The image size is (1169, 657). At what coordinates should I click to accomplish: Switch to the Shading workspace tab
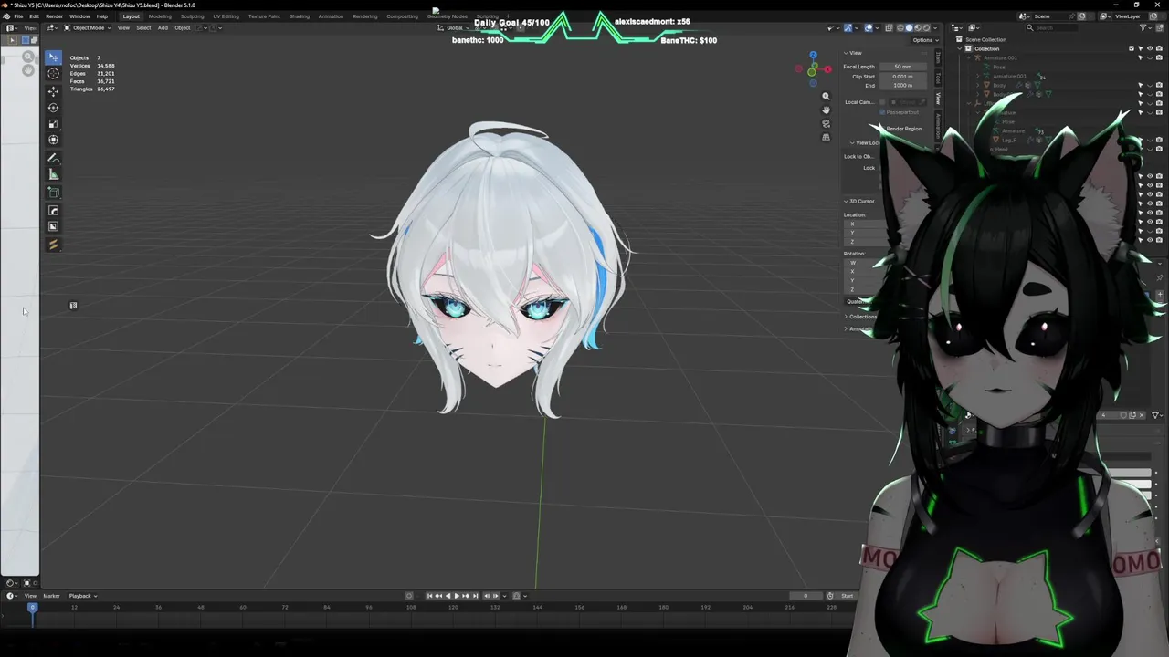click(299, 16)
